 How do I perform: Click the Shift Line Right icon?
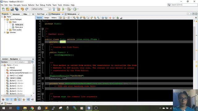[106, 18]
